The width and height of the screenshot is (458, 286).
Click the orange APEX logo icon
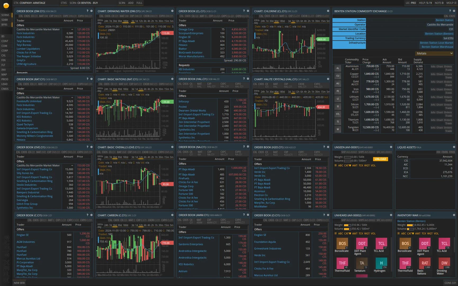tap(6, 5)
